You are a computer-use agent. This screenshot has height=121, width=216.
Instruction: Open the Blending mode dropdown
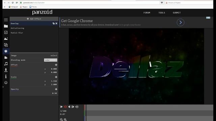(x=51, y=60)
